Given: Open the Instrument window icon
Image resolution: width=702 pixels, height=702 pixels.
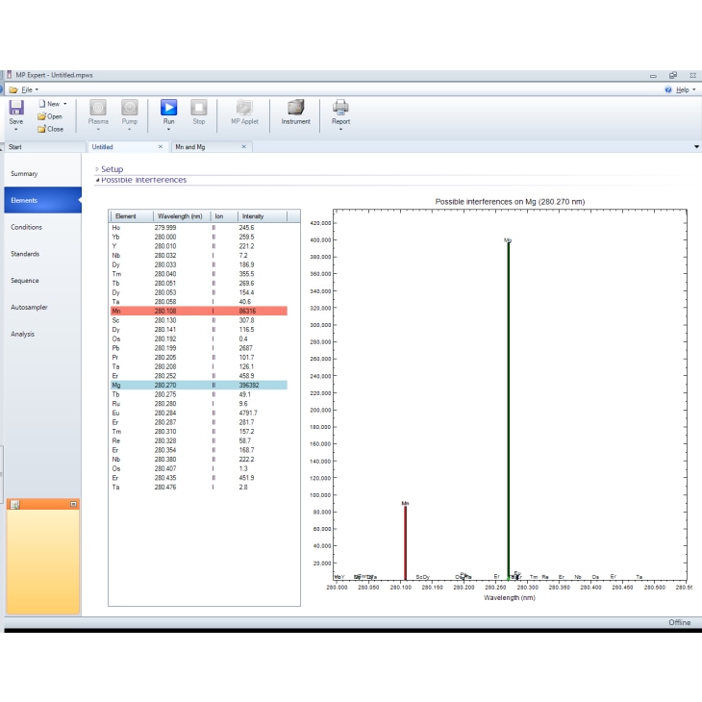Looking at the screenshot, I should pyautogui.click(x=295, y=107).
